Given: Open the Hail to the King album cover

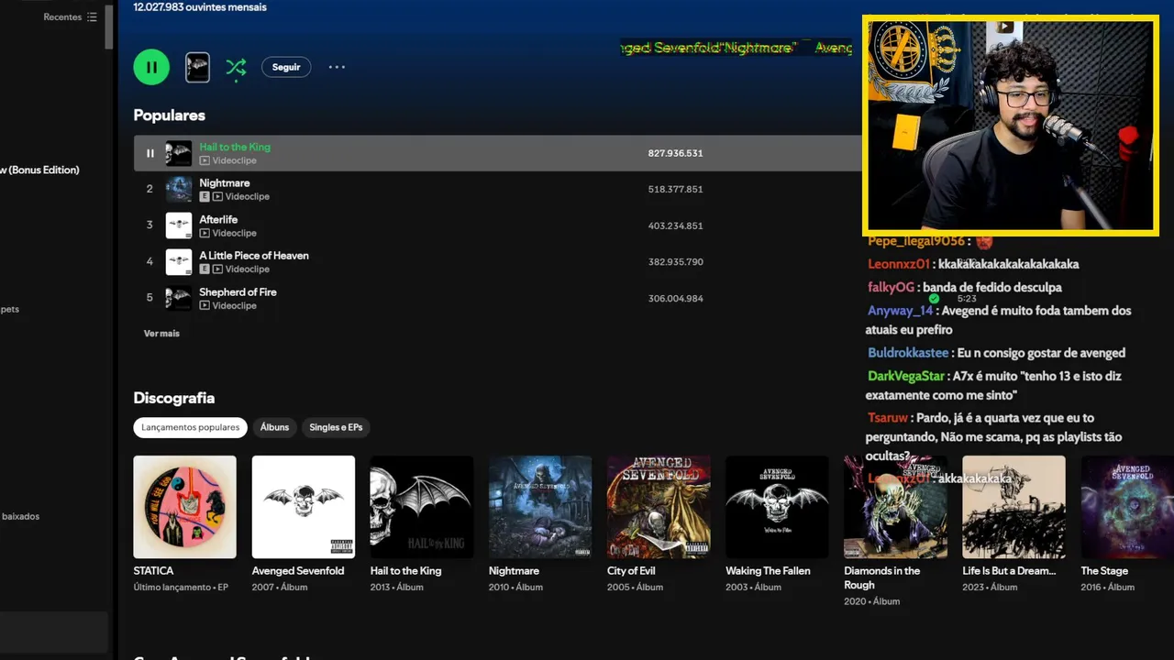Looking at the screenshot, I should tap(422, 507).
